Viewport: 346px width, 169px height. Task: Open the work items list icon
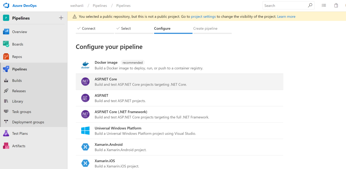coord(324,5)
